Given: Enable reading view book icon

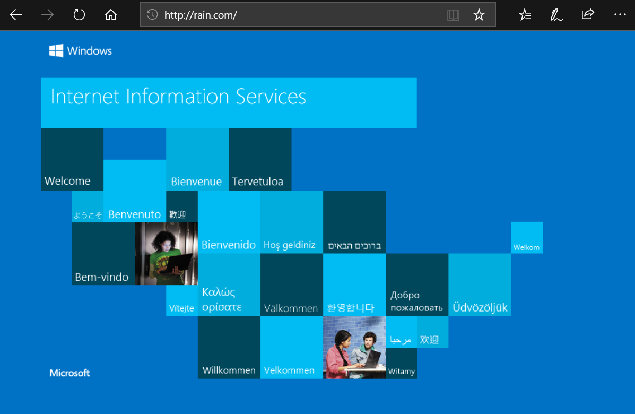Looking at the screenshot, I should (453, 15).
